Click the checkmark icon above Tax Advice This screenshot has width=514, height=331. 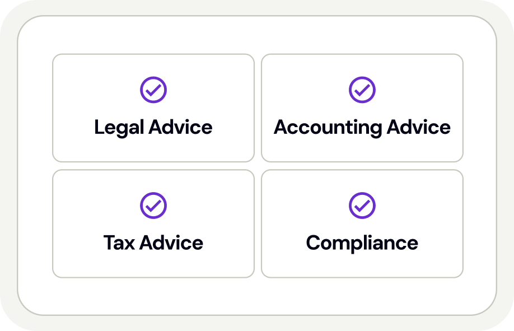(153, 206)
